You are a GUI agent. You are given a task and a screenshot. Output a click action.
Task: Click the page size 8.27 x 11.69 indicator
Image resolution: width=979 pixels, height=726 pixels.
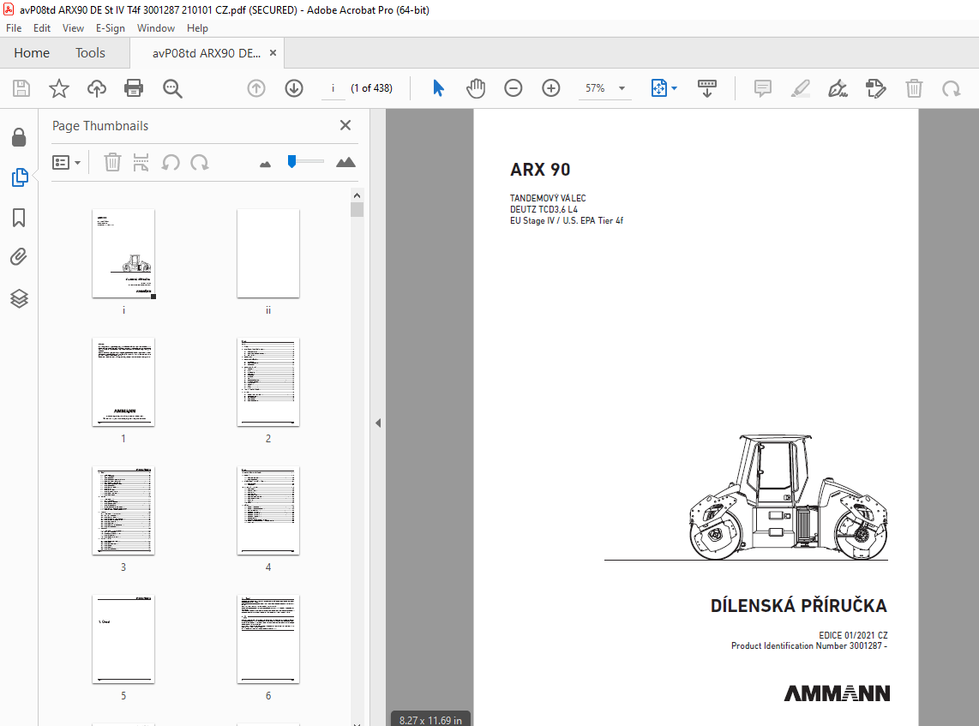pyautogui.click(x=431, y=720)
